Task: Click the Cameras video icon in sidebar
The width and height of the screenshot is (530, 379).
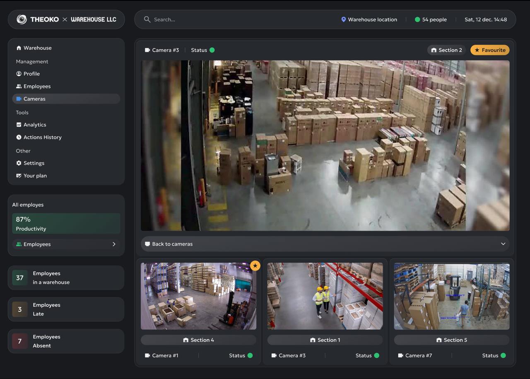Action: click(x=19, y=99)
